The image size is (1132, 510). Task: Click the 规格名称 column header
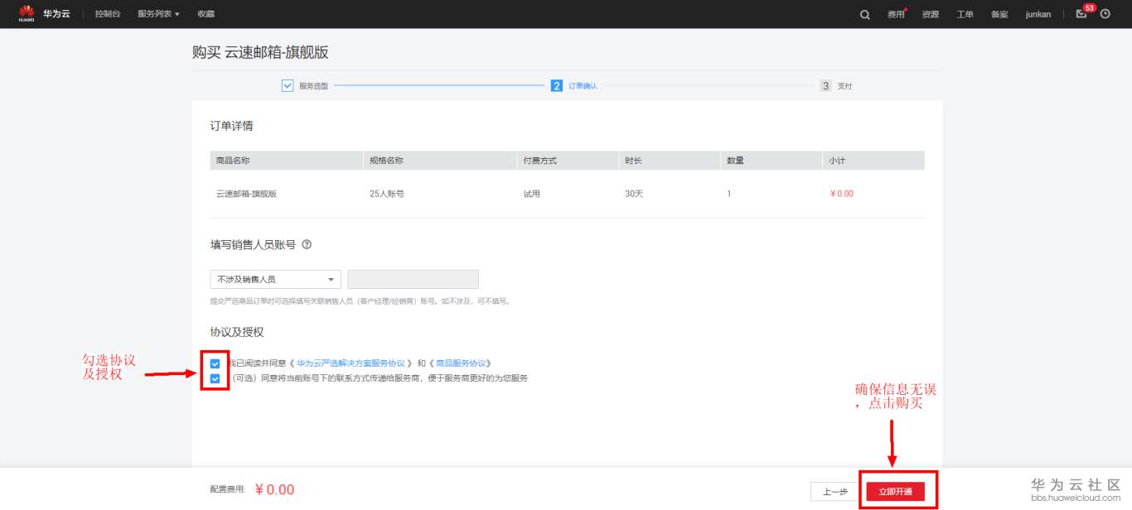(x=386, y=161)
